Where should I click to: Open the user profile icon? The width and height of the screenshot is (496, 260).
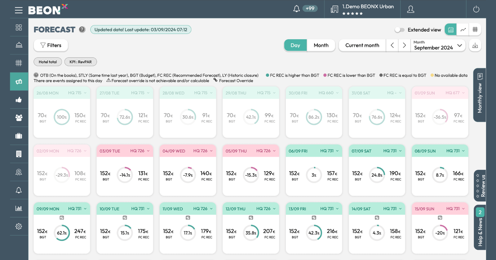pos(410,9)
